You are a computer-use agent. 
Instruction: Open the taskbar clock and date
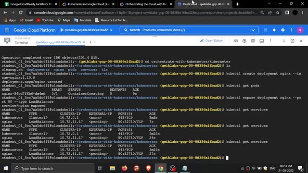coord(285,168)
